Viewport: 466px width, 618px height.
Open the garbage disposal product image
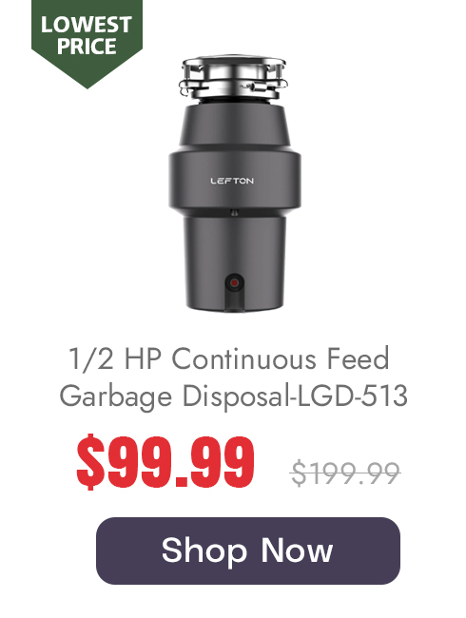tap(234, 183)
